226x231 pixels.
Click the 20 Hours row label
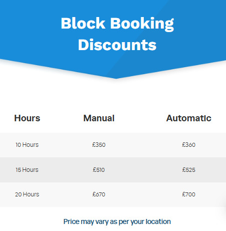(x=27, y=194)
